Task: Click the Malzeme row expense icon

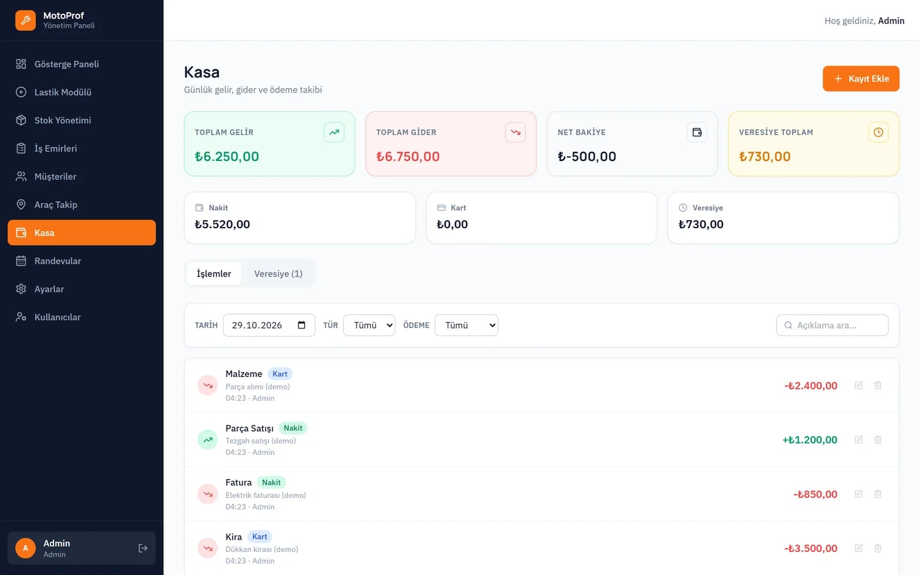Action: [208, 385]
